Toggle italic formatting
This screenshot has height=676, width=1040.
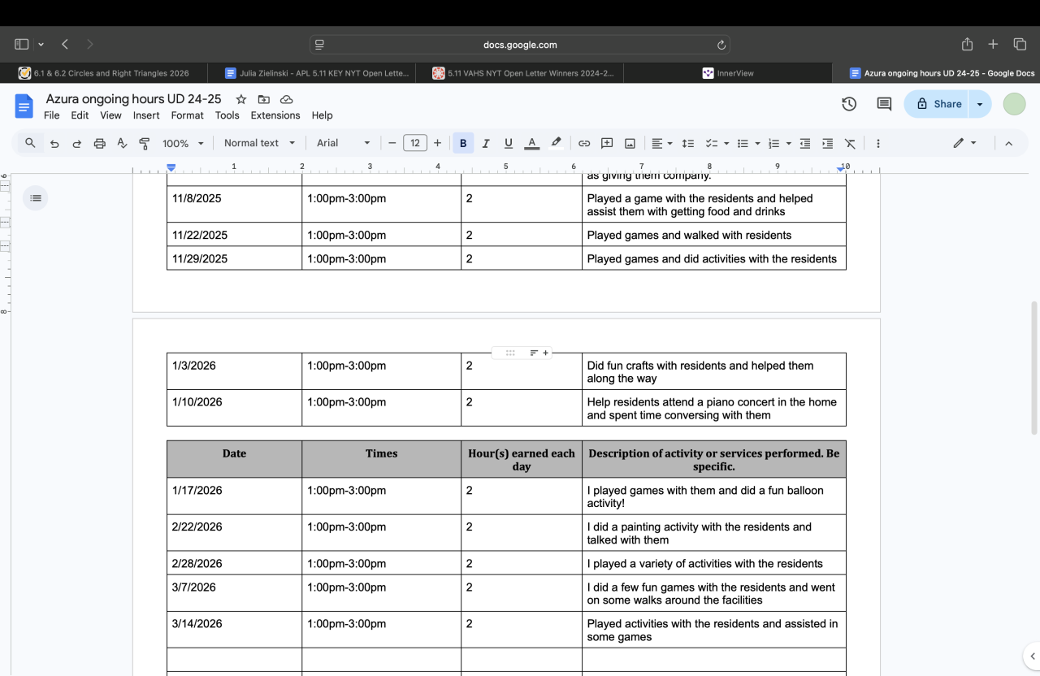pyautogui.click(x=486, y=143)
